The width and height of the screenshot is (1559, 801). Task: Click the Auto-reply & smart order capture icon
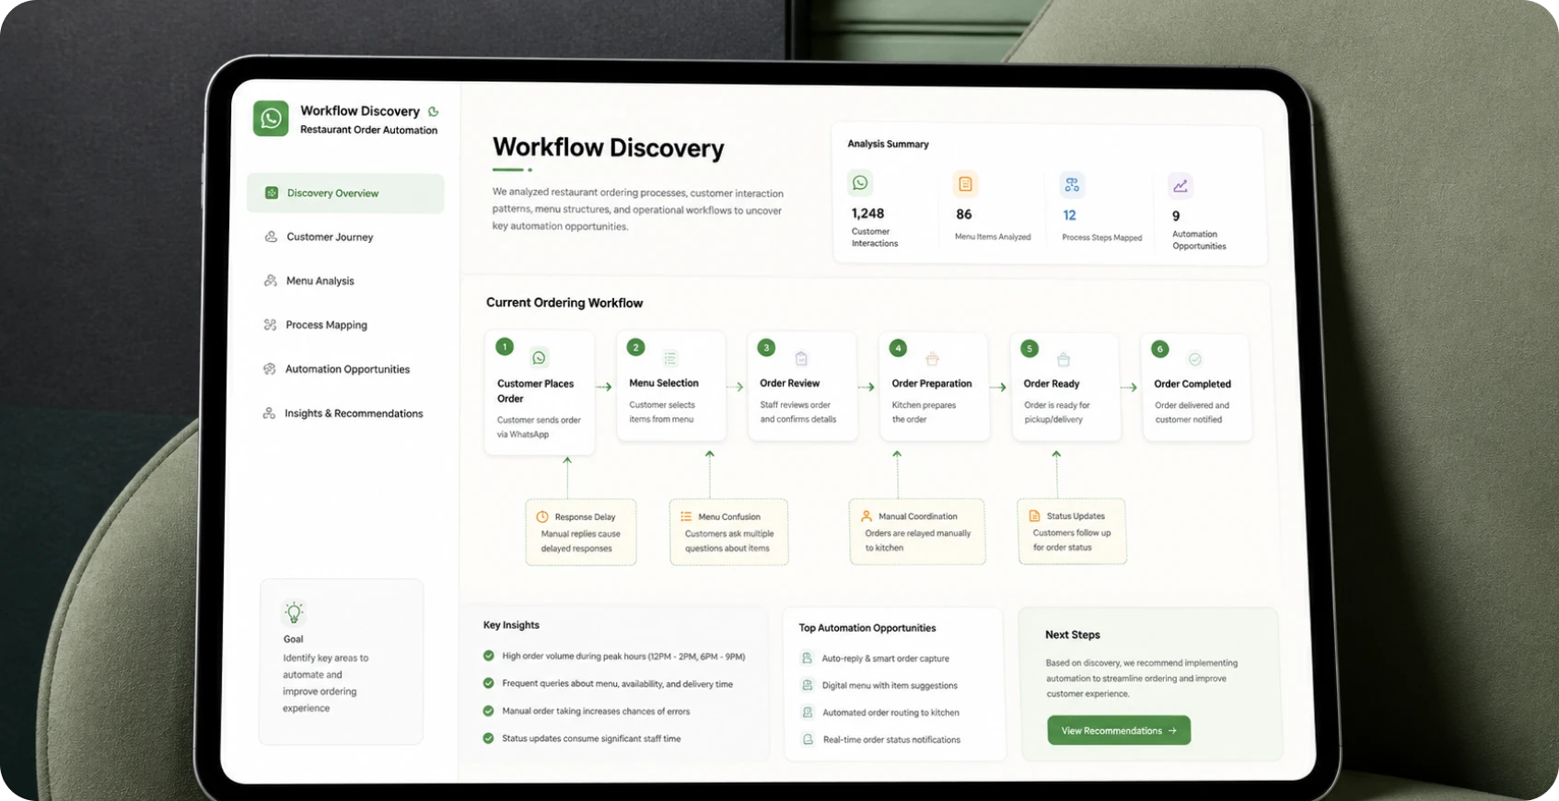[808, 658]
